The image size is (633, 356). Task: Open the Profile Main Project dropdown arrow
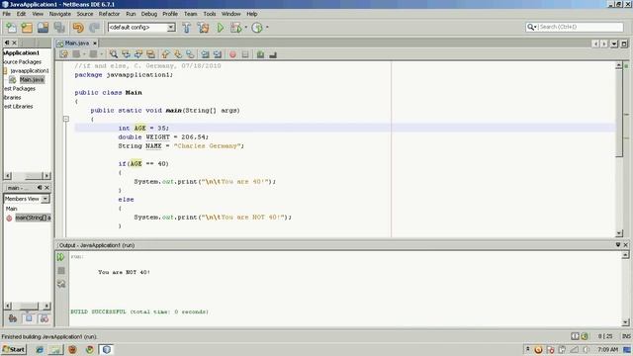tap(267, 28)
